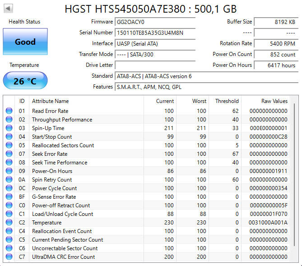
Task: Click the status orb for Reallocation Event Count
Action: point(9,231)
